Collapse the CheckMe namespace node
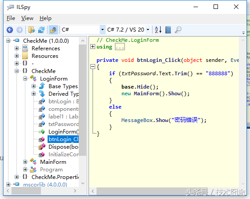Viewport: 250px width, 199px height. coord(17,71)
